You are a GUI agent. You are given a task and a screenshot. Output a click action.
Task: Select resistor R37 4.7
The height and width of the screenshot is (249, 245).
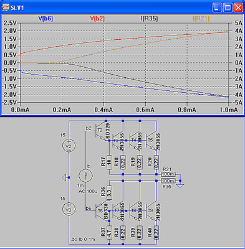109,232
